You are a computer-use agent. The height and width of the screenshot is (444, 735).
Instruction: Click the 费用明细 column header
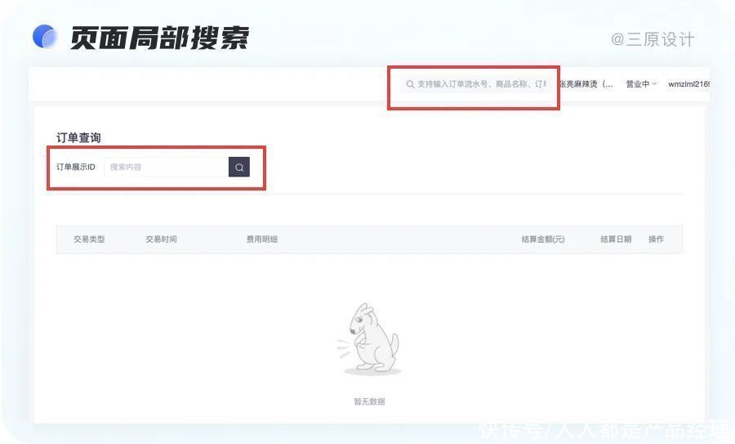coord(262,240)
